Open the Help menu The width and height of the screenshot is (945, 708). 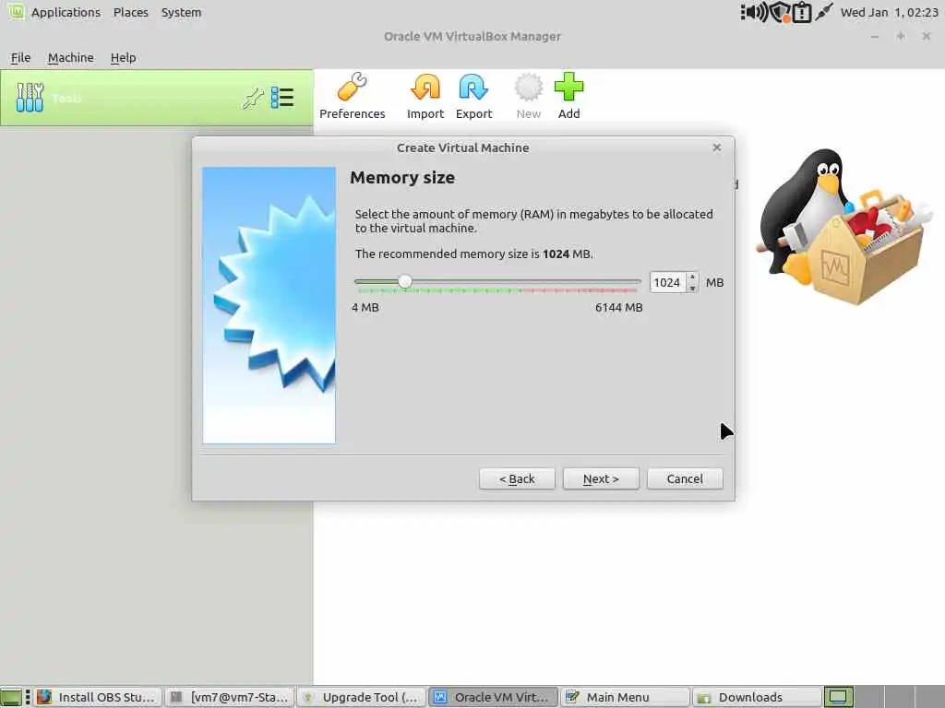coord(123,58)
